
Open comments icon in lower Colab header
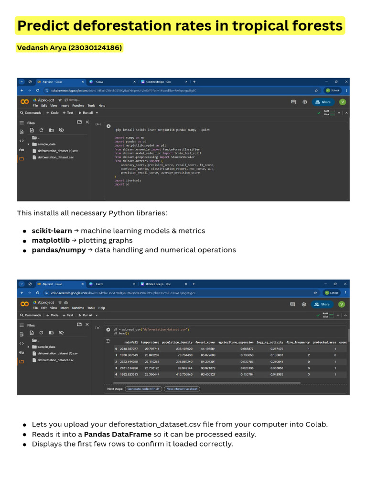292,304
